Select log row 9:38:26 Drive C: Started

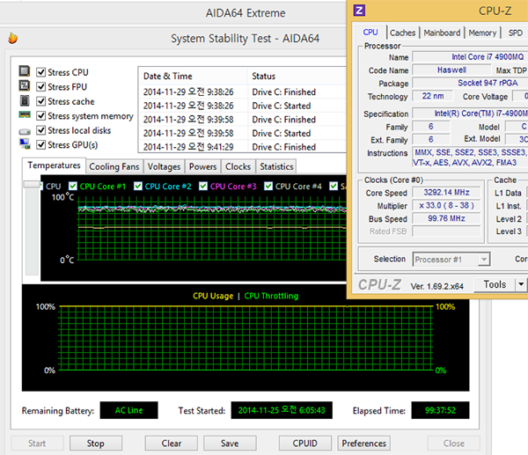[243, 106]
